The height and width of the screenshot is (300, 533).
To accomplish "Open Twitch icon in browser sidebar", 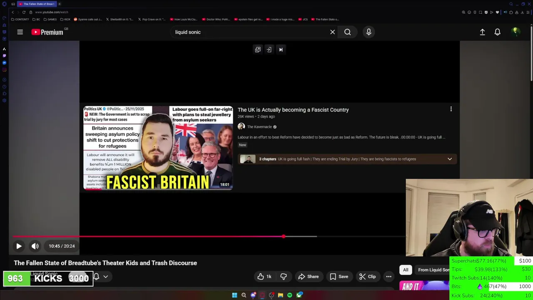I will pyautogui.click(x=4, y=56).
